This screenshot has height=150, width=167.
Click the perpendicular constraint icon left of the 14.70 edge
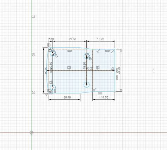click(x=95, y=90)
